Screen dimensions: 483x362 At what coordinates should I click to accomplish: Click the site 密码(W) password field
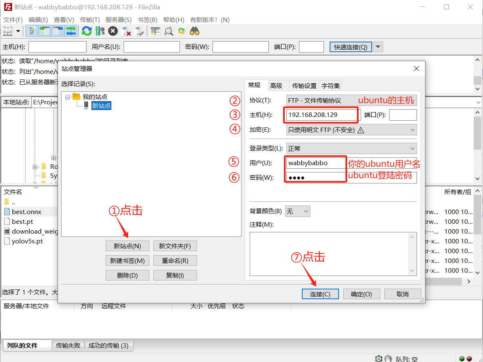click(351, 178)
